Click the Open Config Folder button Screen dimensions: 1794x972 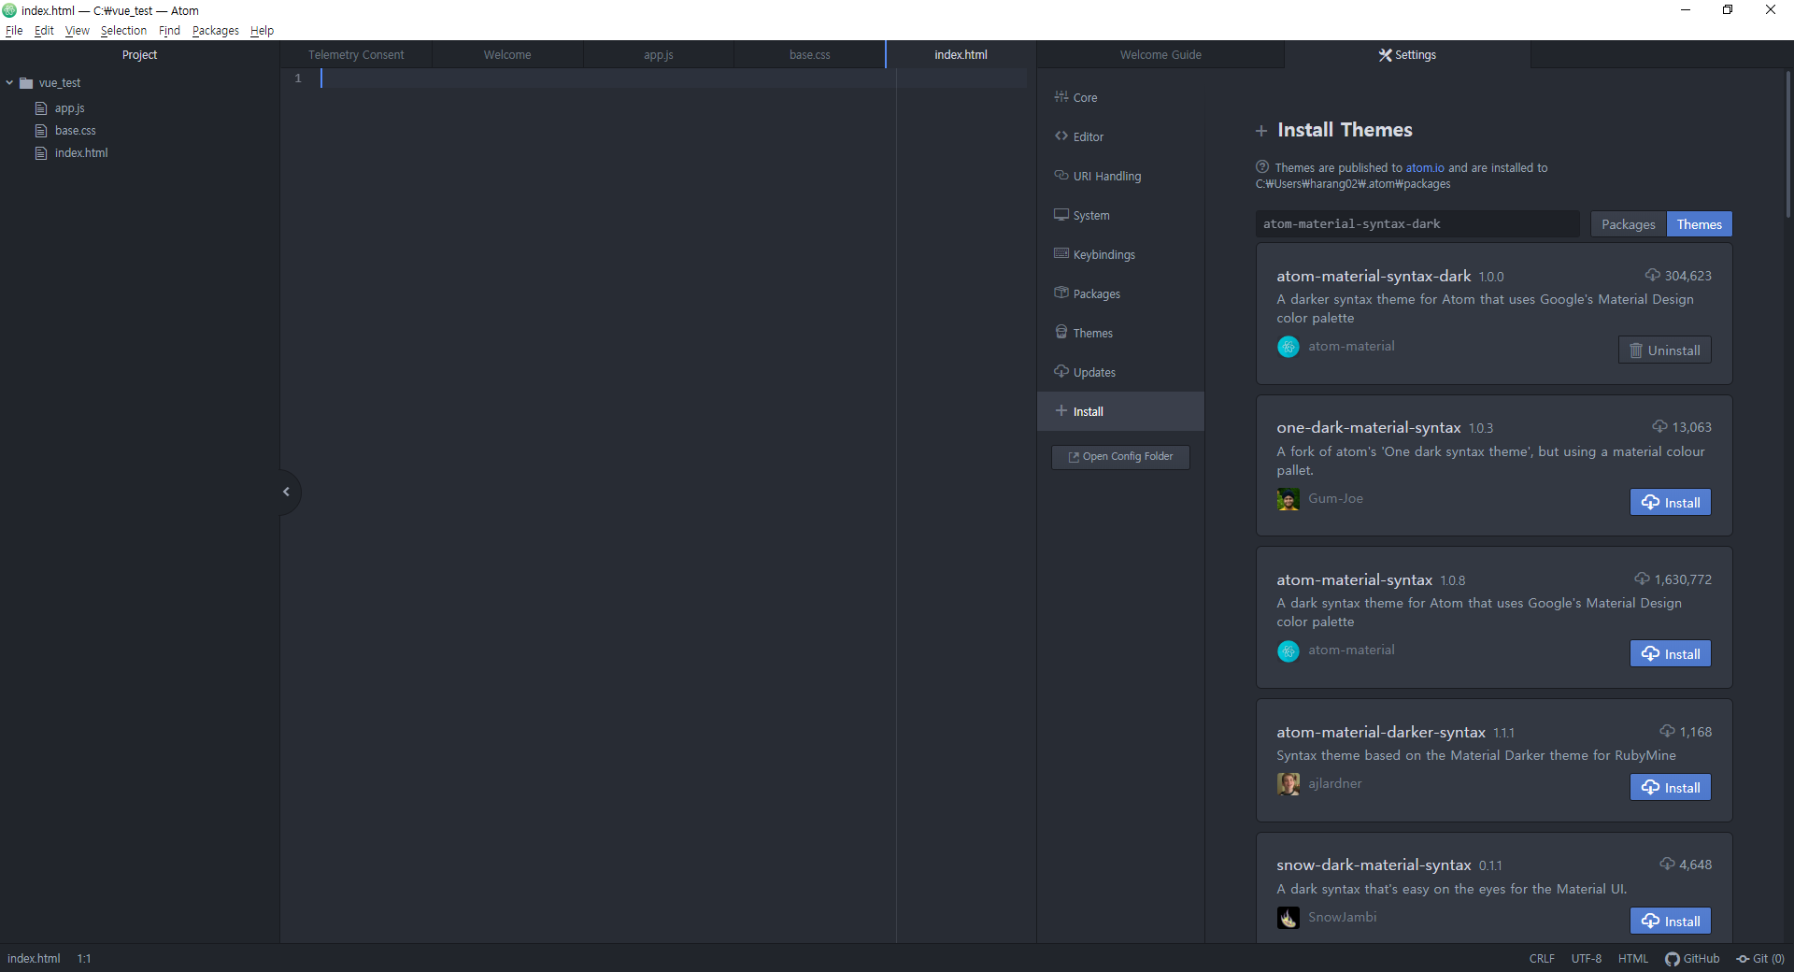point(1120,457)
